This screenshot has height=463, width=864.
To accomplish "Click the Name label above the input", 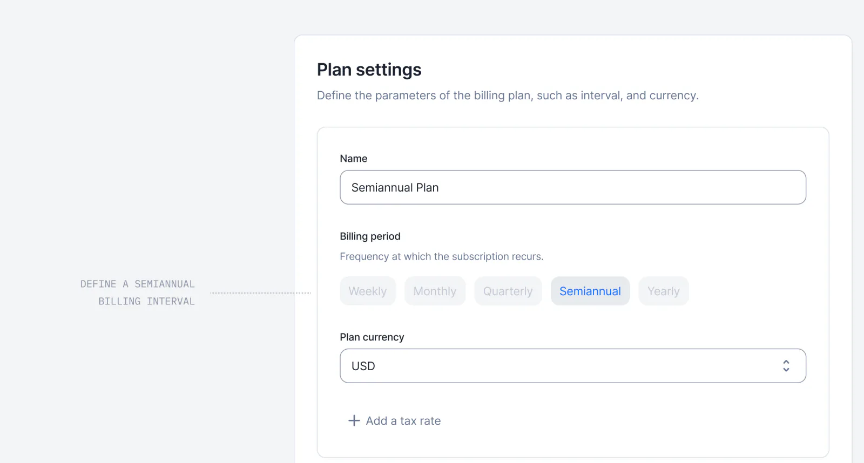I will [x=354, y=159].
